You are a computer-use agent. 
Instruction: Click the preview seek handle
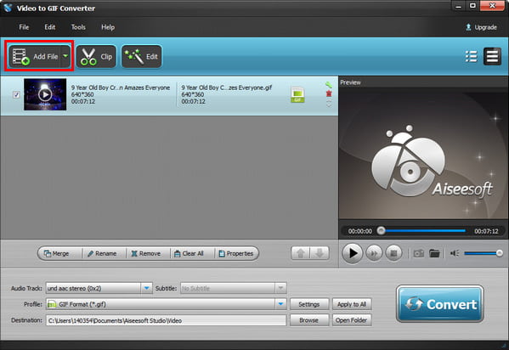click(x=381, y=231)
